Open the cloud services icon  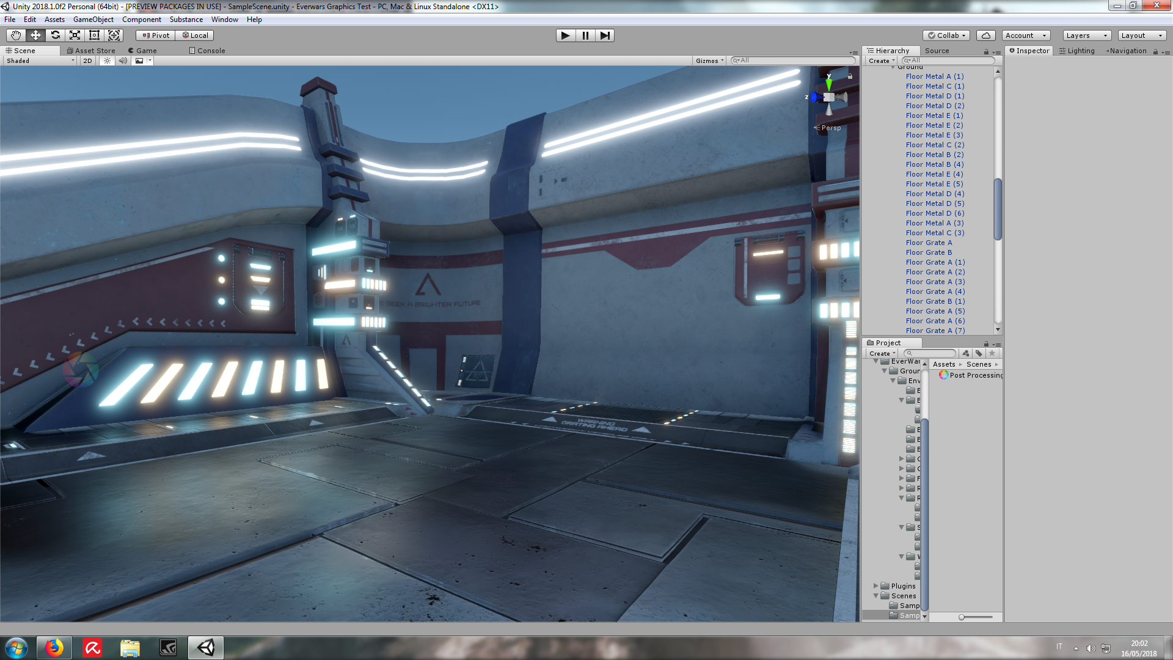[x=985, y=35]
